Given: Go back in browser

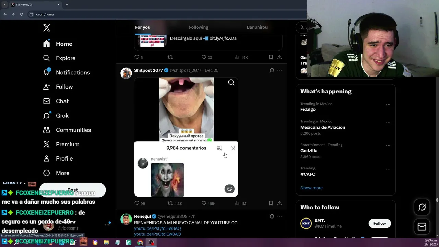Looking at the screenshot, I should coord(5,14).
